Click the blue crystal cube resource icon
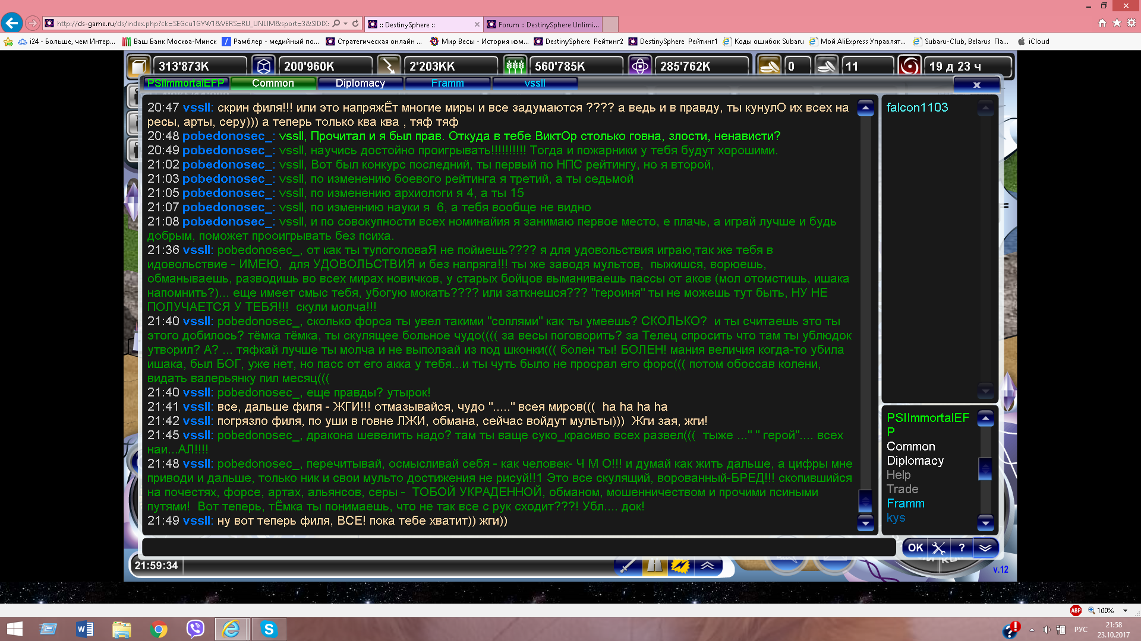This screenshot has width=1141, height=641. pos(264,66)
